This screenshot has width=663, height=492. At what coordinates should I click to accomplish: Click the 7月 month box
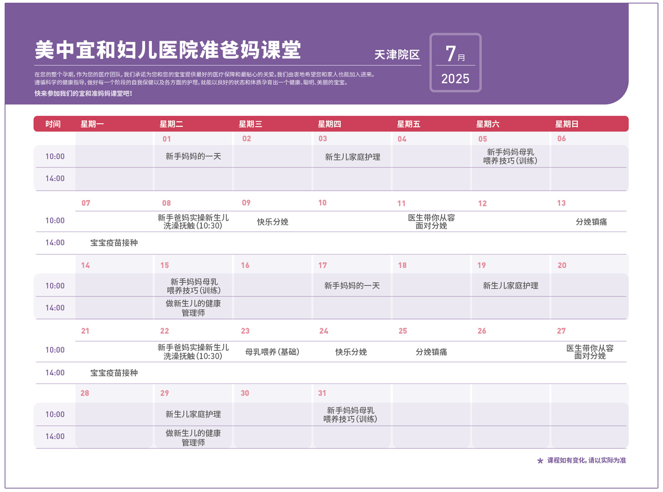pyautogui.click(x=455, y=53)
